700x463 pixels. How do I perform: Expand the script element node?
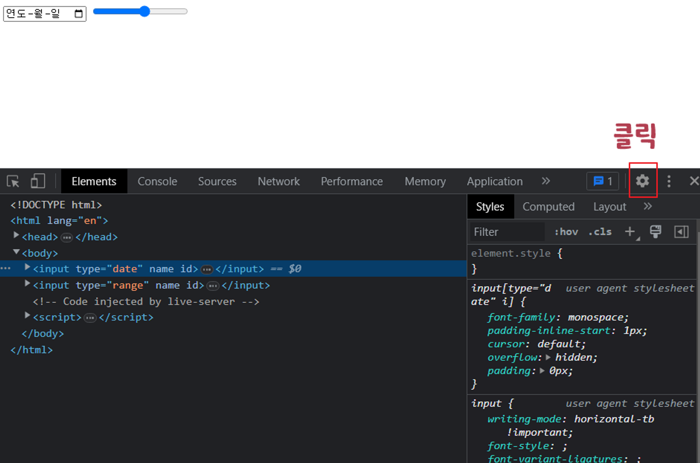[27, 315]
